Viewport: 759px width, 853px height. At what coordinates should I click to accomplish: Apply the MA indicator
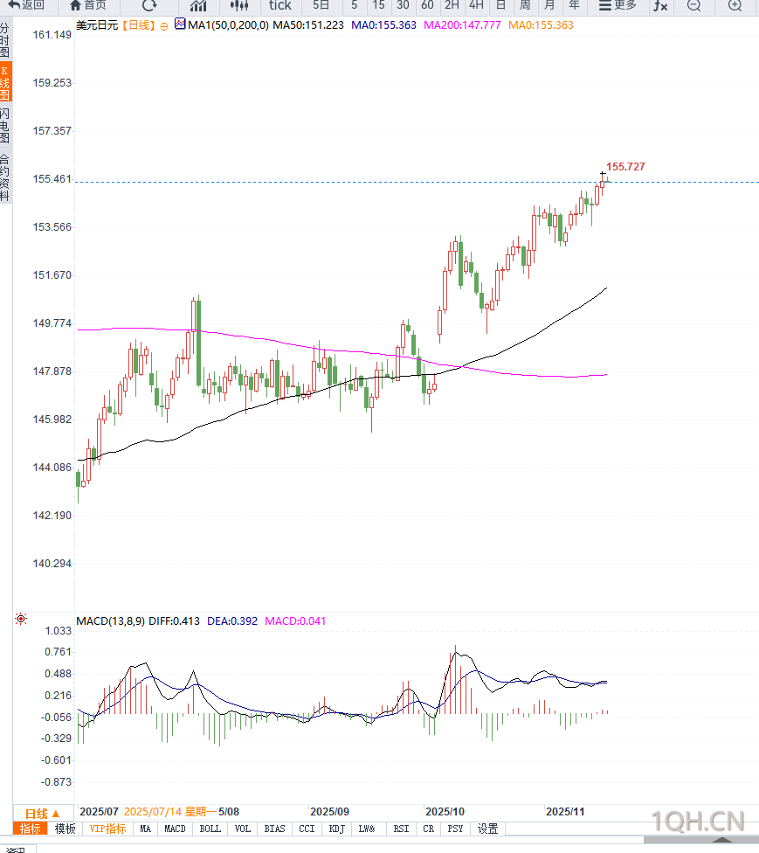145,829
